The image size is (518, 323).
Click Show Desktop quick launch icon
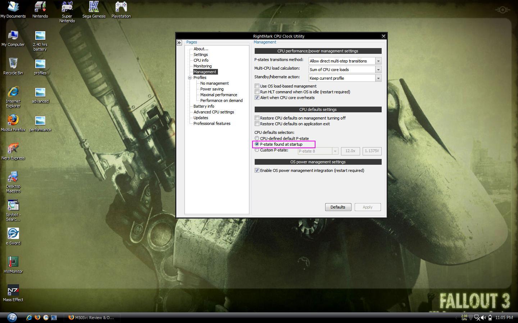pos(54,317)
